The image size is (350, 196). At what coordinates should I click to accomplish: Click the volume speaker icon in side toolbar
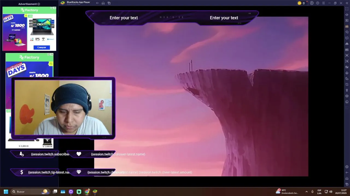pos(347,15)
